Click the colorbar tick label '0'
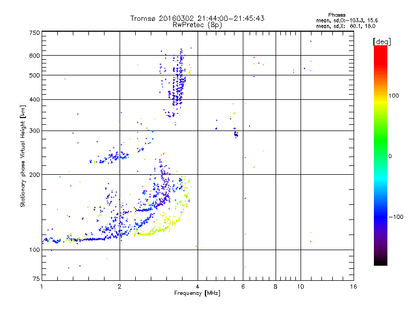The width and height of the screenshot is (416, 312). point(390,156)
